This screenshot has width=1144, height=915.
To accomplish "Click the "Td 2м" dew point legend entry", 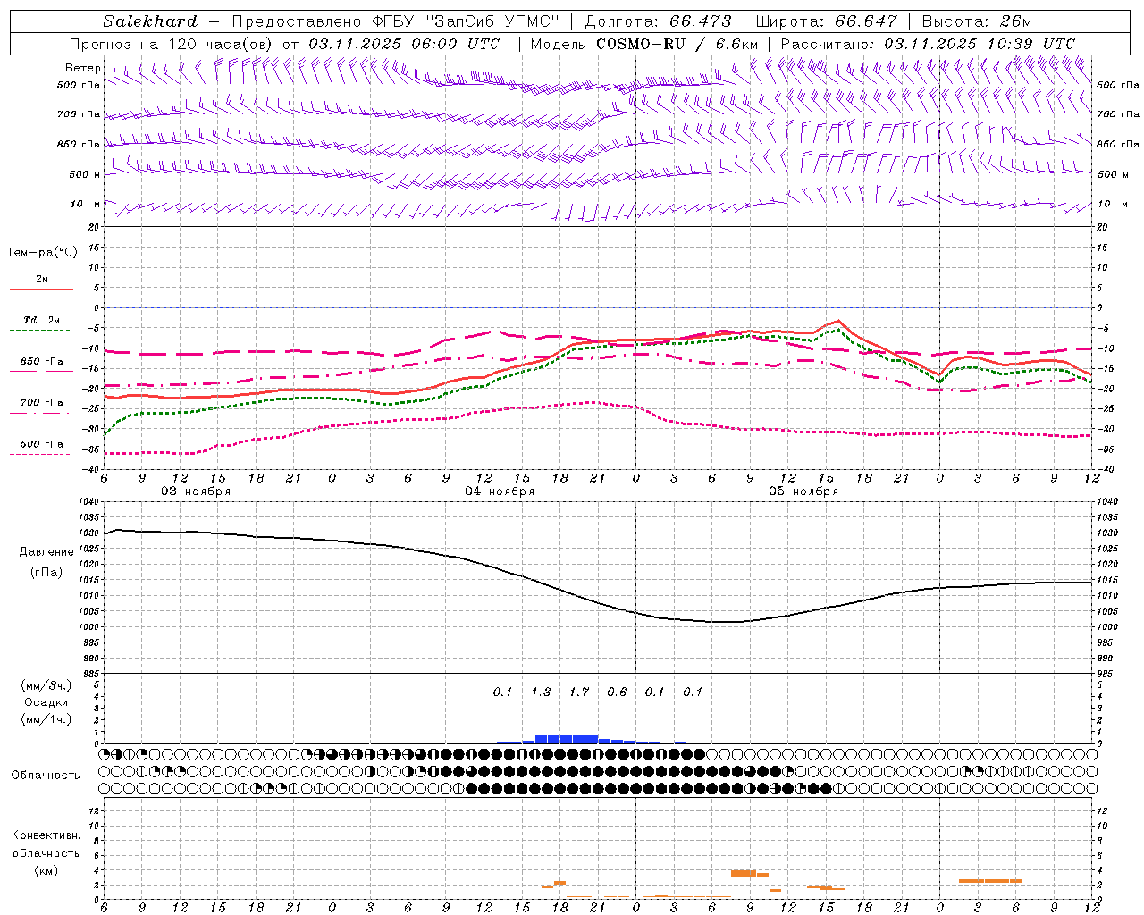I will [x=42, y=320].
